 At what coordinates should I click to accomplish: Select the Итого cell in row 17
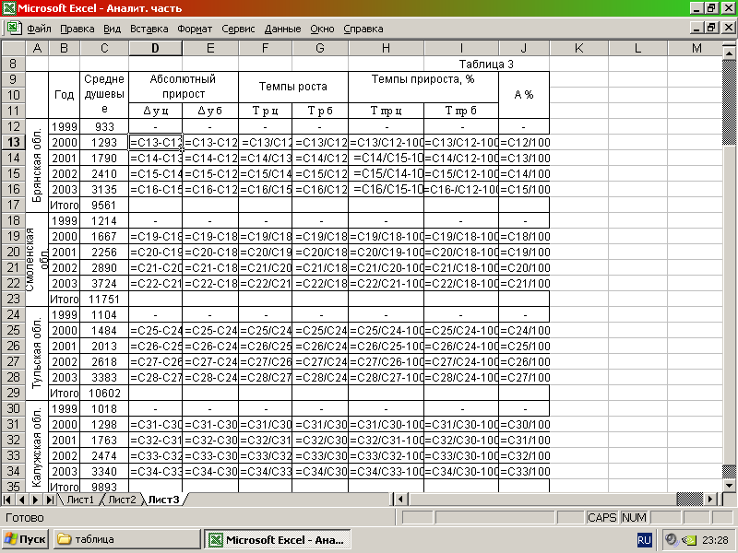pyautogui.click(x=65, y=205)
